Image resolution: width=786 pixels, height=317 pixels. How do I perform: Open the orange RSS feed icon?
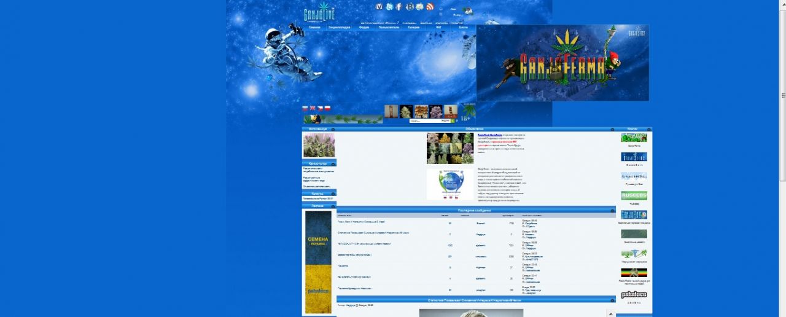[x=430, y=7]
